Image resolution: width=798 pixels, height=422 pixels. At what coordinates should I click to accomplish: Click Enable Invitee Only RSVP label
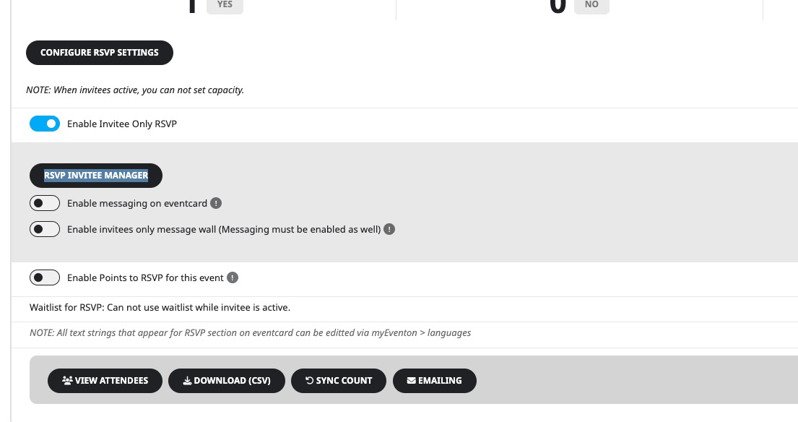tap(122, 124)
